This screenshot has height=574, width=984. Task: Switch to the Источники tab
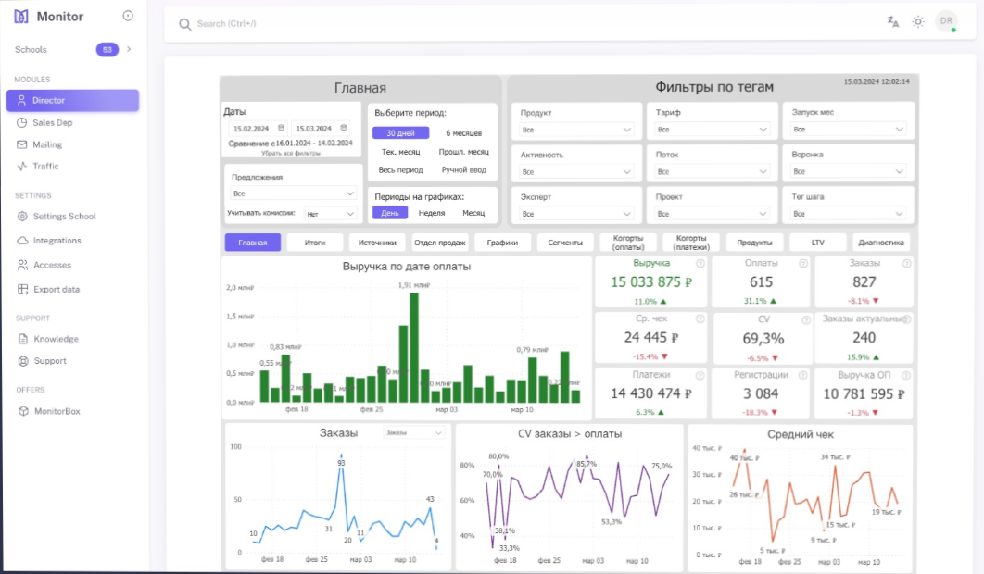(x=377, y=243)
